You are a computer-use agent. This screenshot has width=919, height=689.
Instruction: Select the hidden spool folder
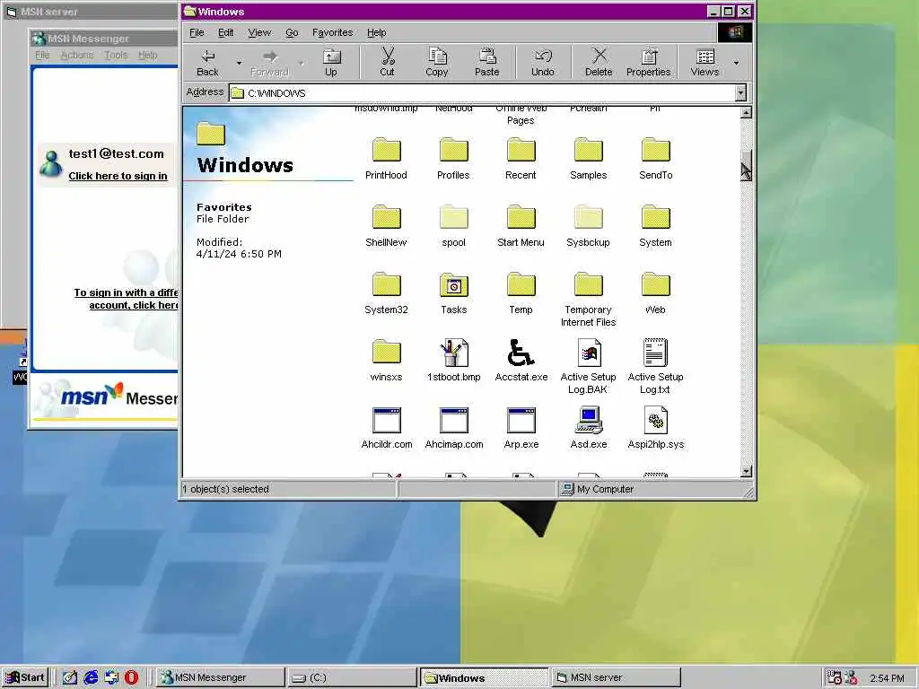click(x=453, y=225)
